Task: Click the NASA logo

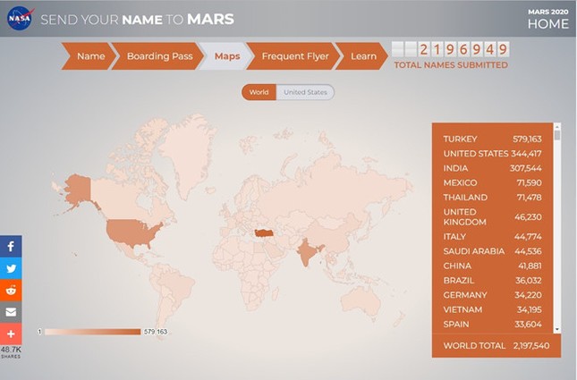Action: 20,19
